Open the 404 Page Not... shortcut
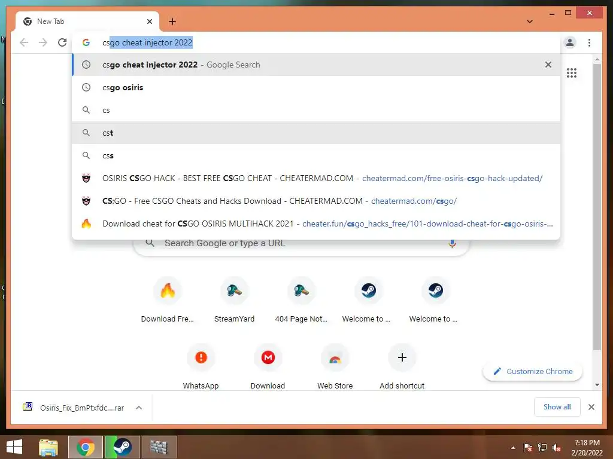The image size is (613, 459). (301, 300)
